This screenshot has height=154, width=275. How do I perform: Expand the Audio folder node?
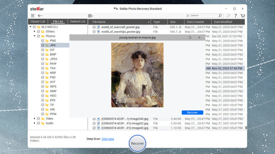[x=35, y=123]
